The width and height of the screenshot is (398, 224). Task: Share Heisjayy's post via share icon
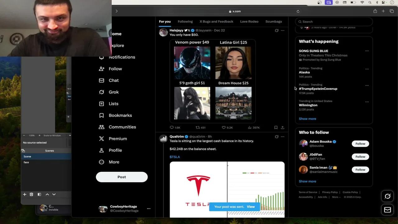(282, 128)
